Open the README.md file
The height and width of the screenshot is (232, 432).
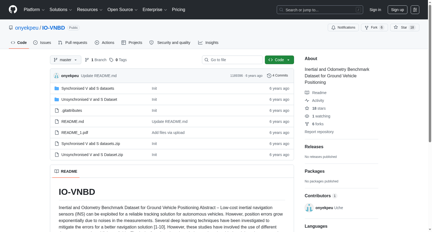[x=73, y=122]
